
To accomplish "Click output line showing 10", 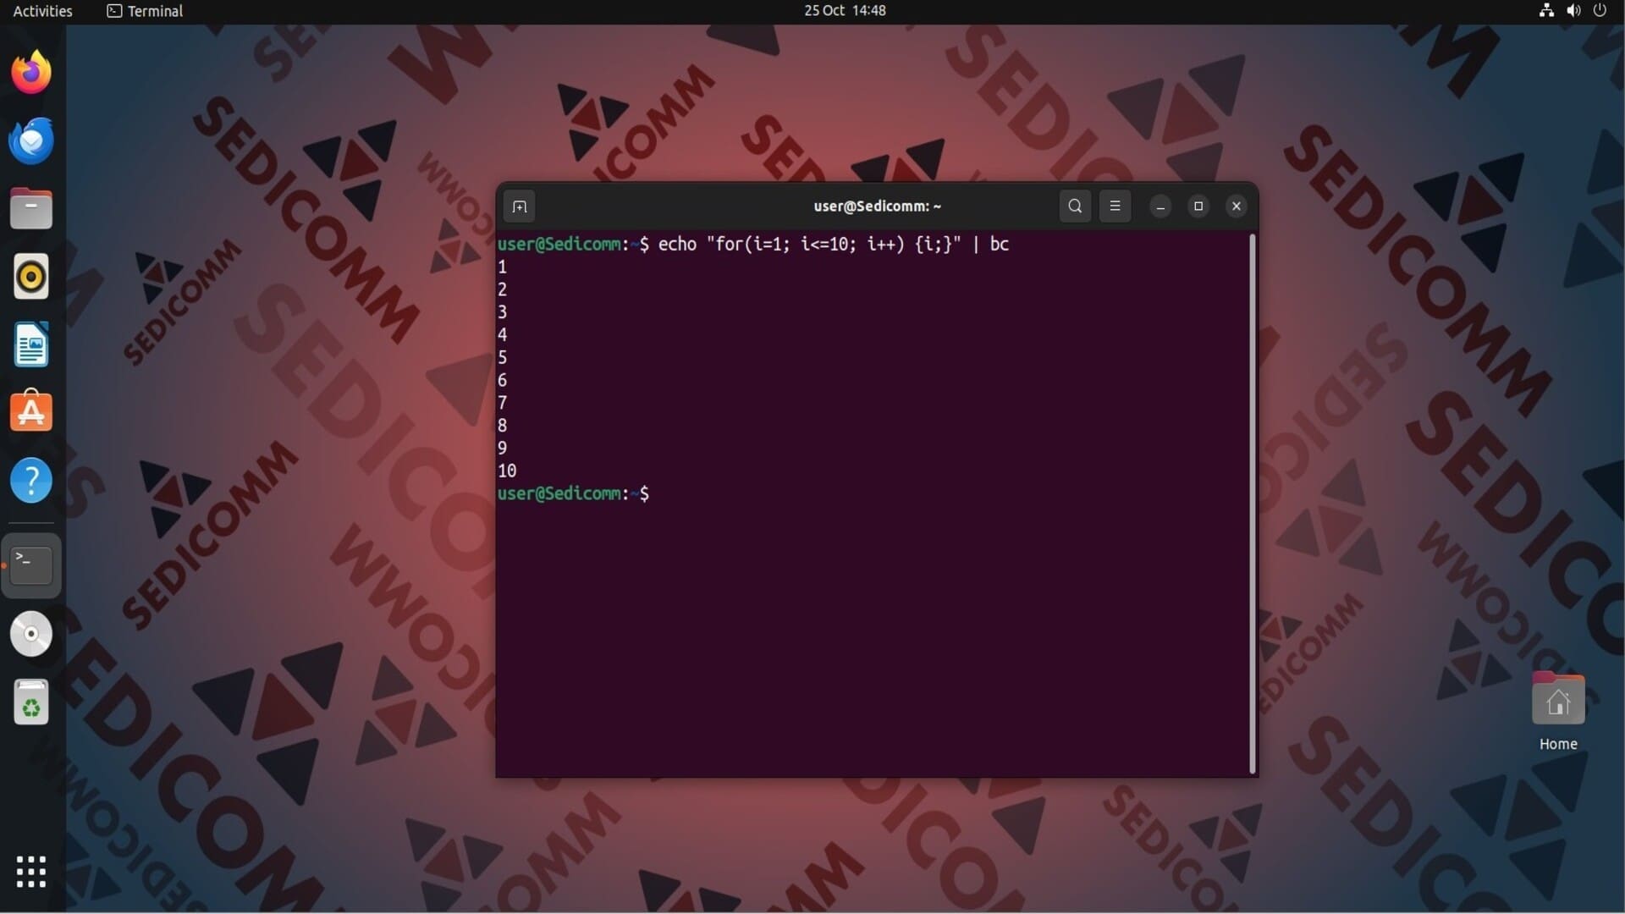I will pos(507,471).
